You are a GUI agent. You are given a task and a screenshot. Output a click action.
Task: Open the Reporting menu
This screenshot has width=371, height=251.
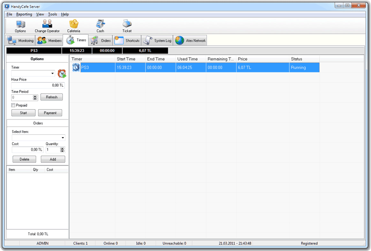(x=24, y=14)
